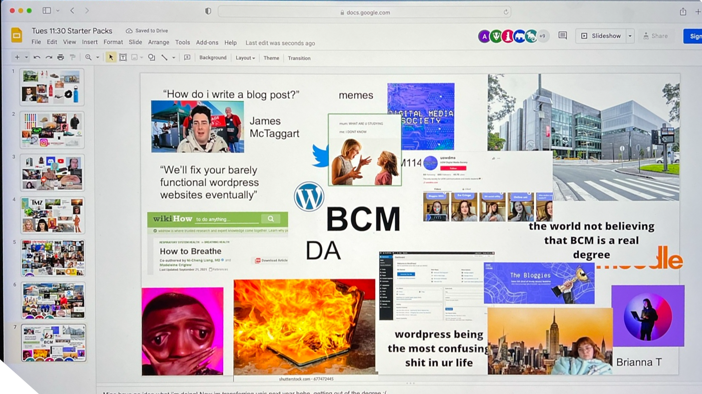Click the blue collaborator avatar
Screen dimensions: 702x394
coord(519,36)
